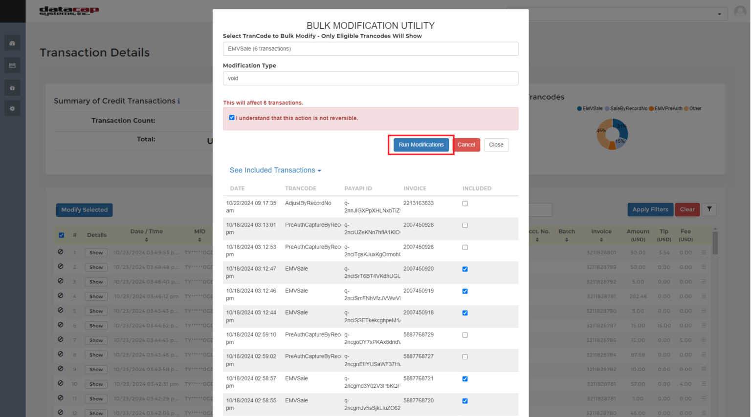The width and height of the screenshot is (751, 417).
Task: Uncheck transaction 2007450920 from inclusion
Action: (464, 269)
